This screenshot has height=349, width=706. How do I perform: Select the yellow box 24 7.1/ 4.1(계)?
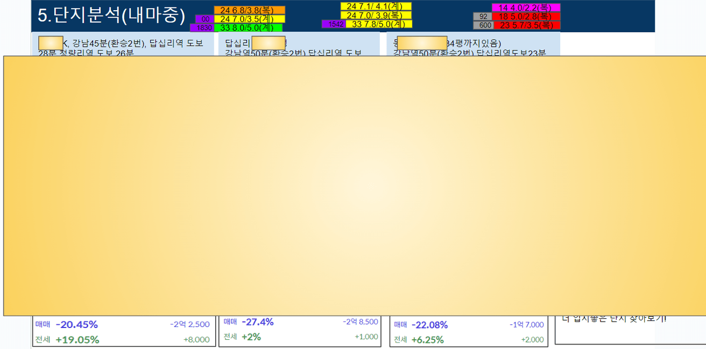click(x=376, y=6)
